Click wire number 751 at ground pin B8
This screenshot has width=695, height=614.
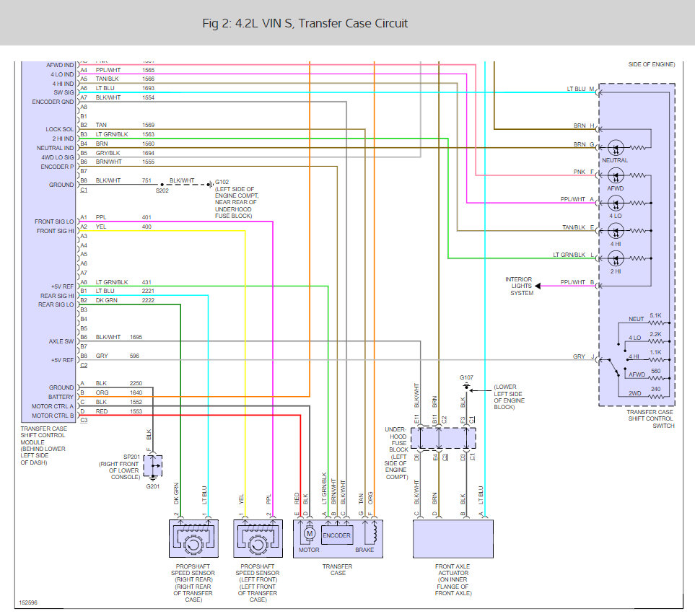(147, 180)
